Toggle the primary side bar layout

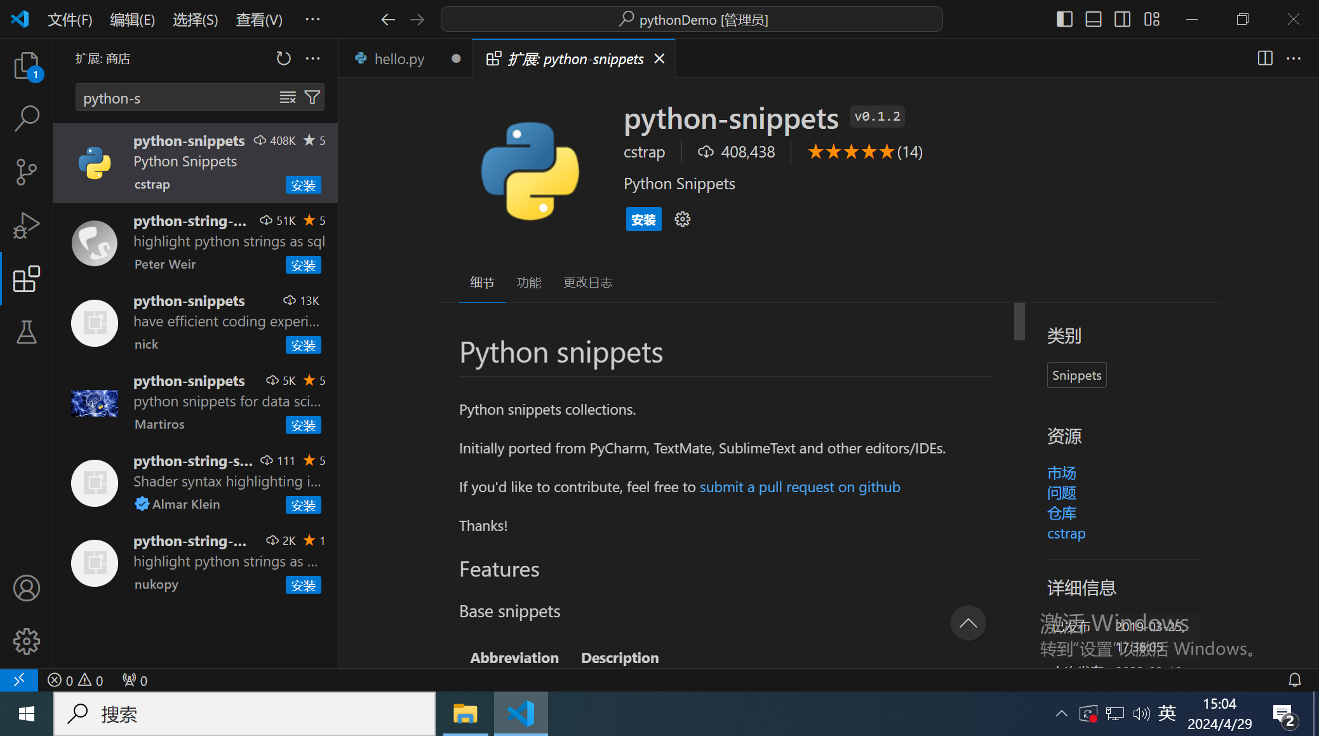coord(1064,20)
